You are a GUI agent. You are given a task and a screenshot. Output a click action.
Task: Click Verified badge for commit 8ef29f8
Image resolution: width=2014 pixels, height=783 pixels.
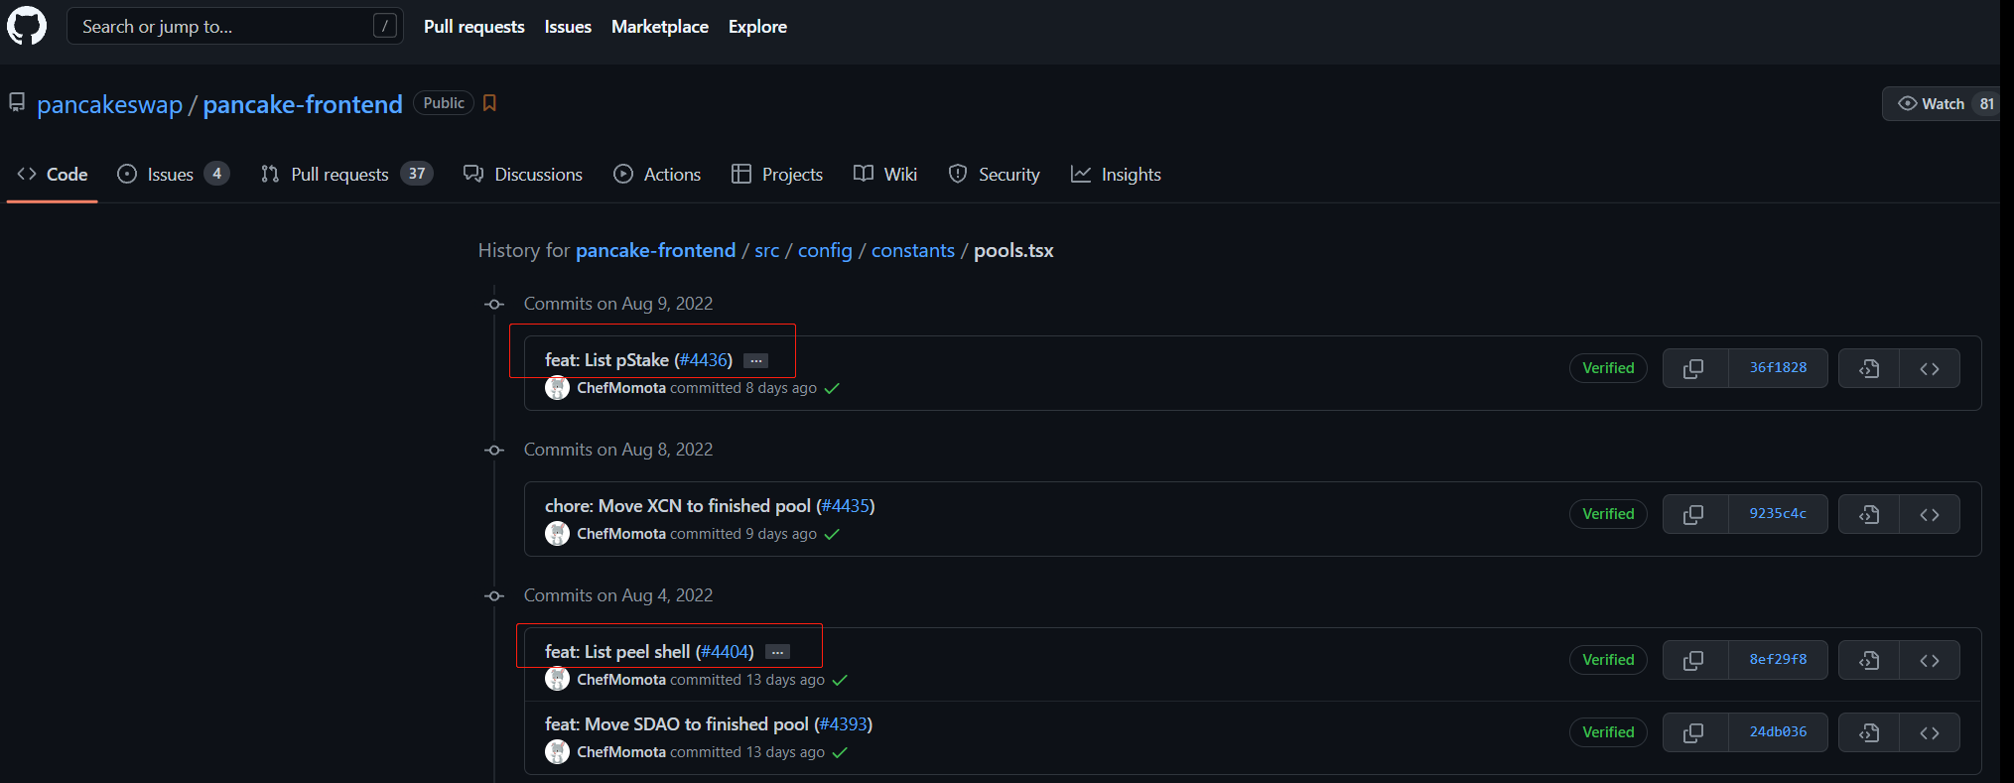tap(1608, 660)
